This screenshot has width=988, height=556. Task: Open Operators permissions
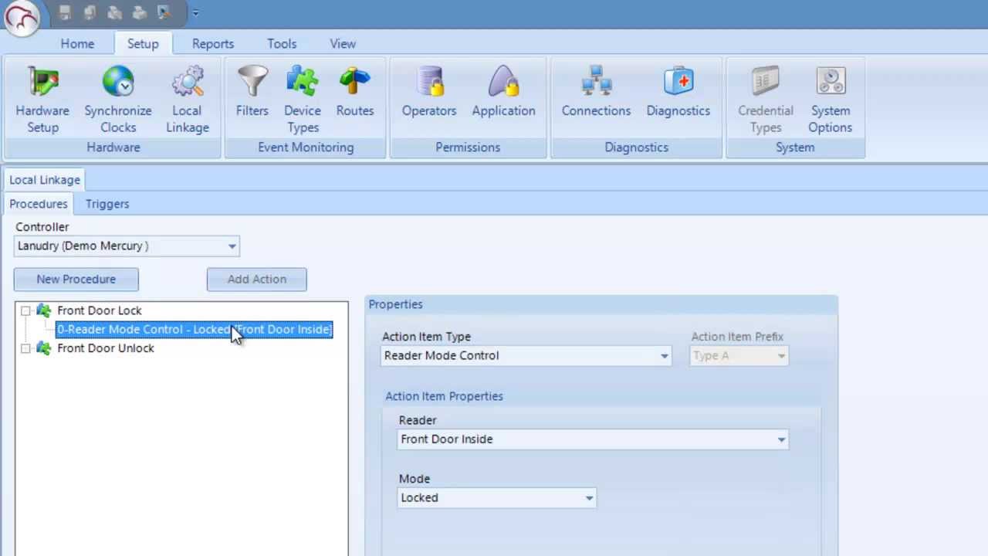429,93
